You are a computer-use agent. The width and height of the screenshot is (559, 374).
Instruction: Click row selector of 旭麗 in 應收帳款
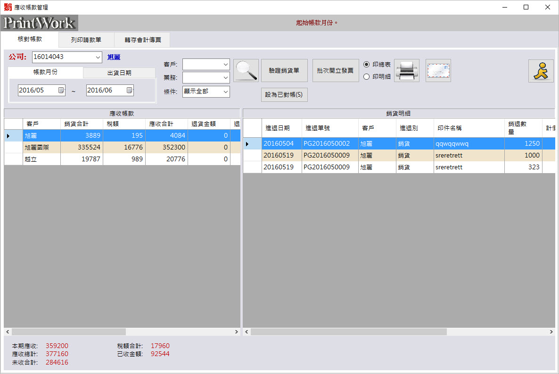point(14,136)
